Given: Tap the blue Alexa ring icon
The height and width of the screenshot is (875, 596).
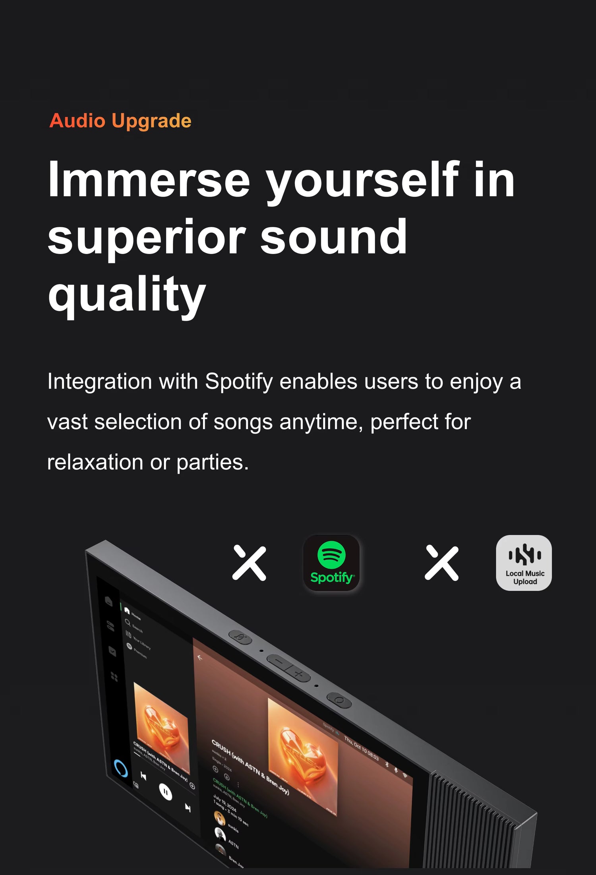Looking at the screenshot, I should [x=120, y=768].
